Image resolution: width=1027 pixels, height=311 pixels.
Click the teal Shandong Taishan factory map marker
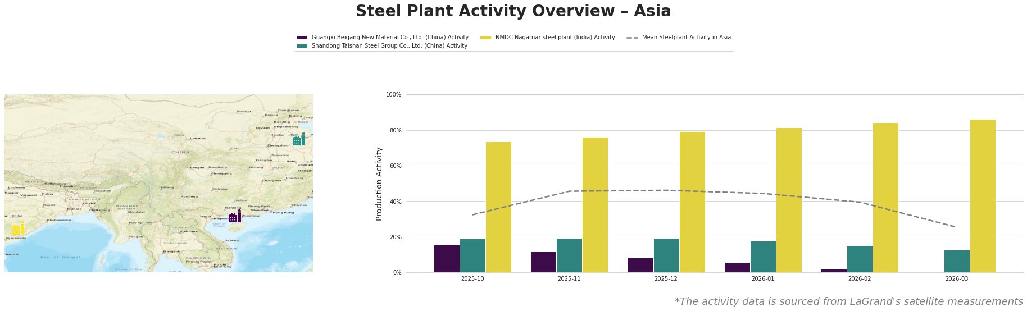(299, 139)
